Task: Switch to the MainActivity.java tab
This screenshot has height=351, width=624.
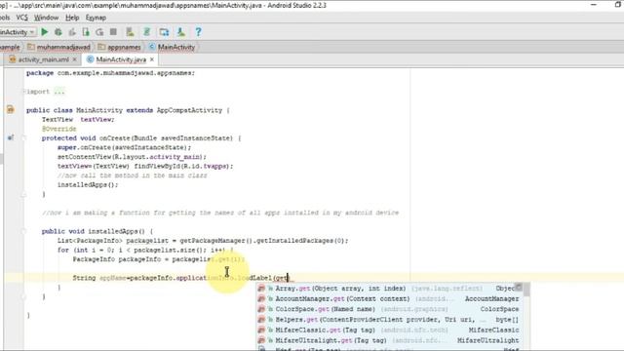Action: pos(121,59)
